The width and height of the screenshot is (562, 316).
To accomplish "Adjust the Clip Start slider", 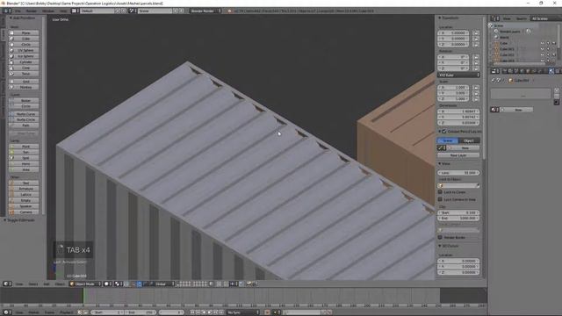I will coord(458,212).
